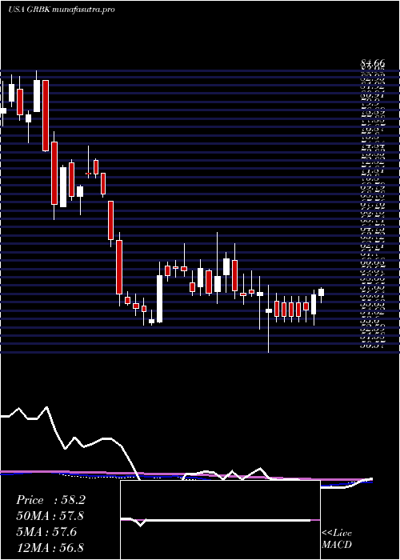Click the '12MA : 56.8' value
This screenshot has width=400, height=560.
(50, 547)
